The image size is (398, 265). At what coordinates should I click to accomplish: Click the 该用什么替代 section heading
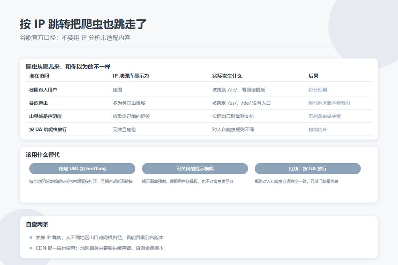43,155
